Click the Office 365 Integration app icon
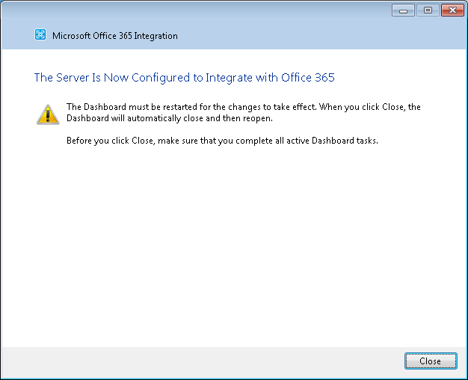This screenshot has height=380, width=468. (40, 34)
